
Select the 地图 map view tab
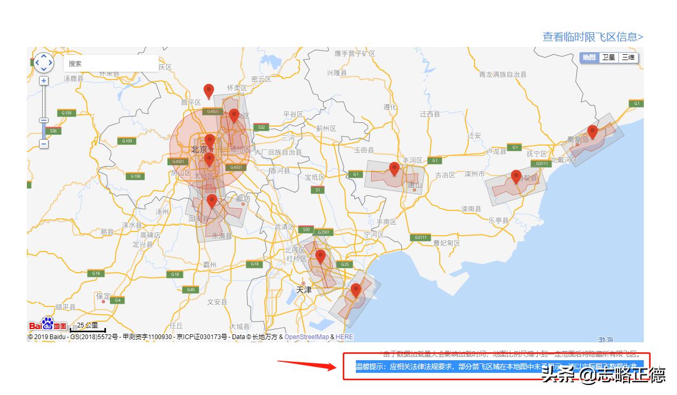pos(589,57)
